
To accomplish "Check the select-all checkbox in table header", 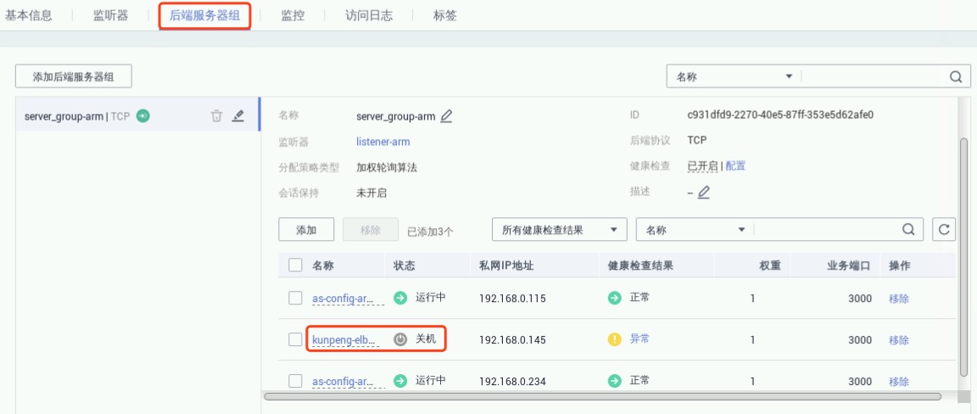I will pyautogui.click(x=295, y=266).
